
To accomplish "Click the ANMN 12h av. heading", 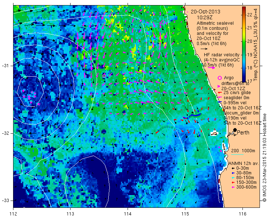I will pyautogui.click(x=244, y=163).
